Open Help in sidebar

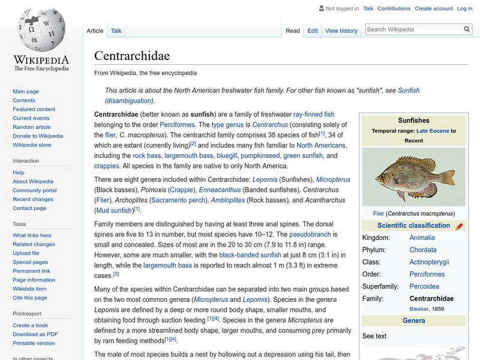point(19,172)
